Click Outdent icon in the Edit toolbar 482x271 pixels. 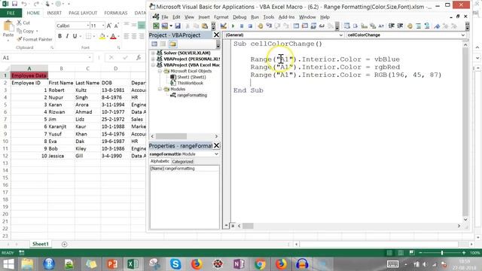click(x=400, y=26)
